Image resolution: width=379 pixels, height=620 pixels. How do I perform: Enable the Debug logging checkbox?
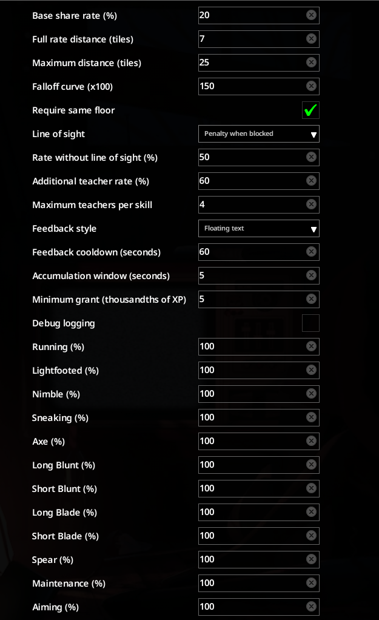(x=310, y=323)
